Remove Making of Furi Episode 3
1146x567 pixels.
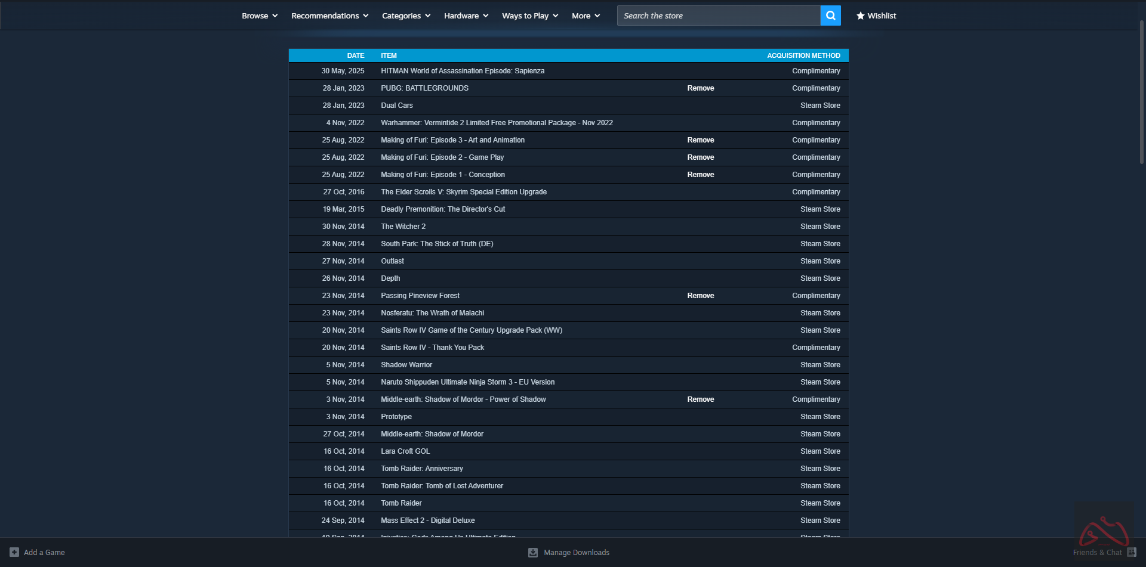tap(700, 140)
